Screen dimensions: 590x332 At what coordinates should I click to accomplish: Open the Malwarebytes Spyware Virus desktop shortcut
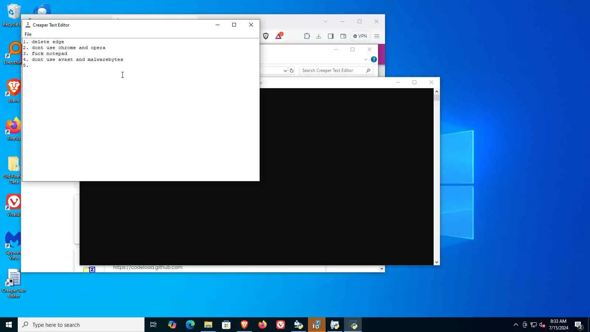(13, 246)
